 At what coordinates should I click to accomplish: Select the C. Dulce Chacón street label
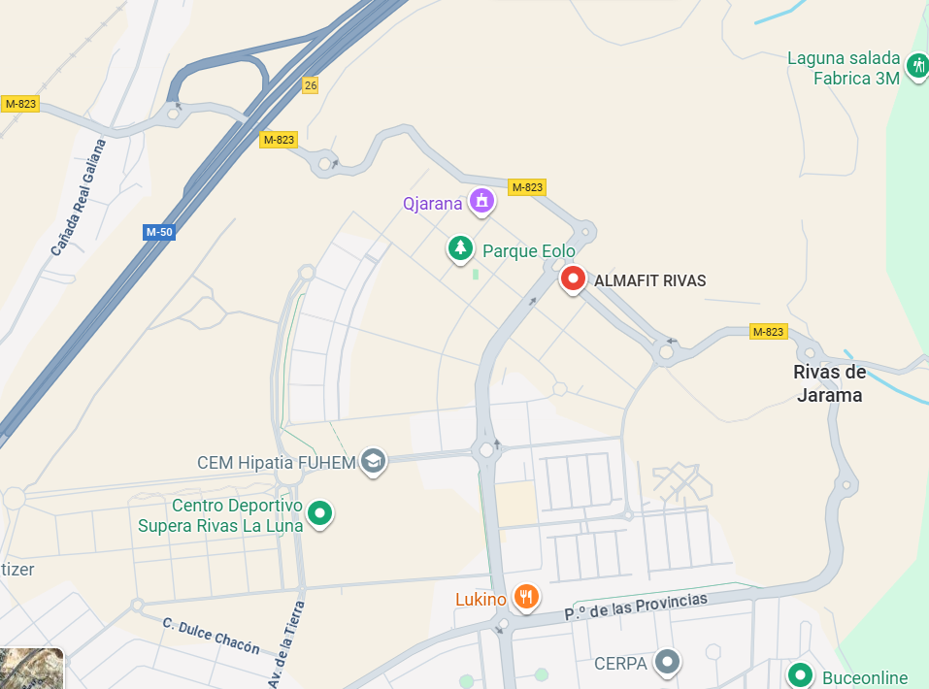pyautogui.click(x=211, y=636)
